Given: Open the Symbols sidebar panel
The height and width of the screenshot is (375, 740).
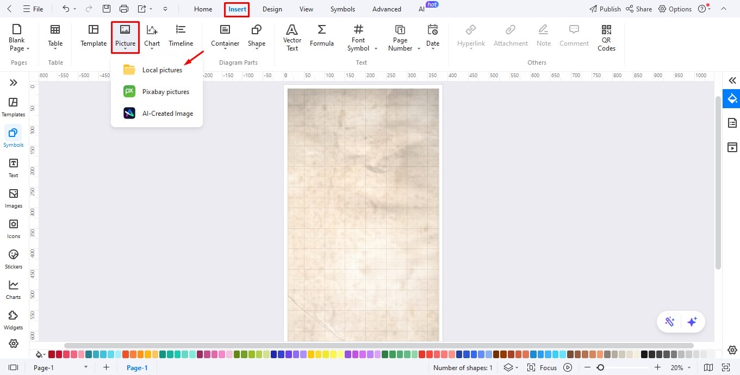Looking at the screenshot, I should [x=14, y=137].
